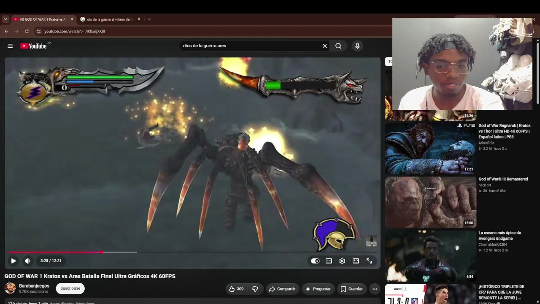Open the Preguntar button

click(x=318, y=289)
